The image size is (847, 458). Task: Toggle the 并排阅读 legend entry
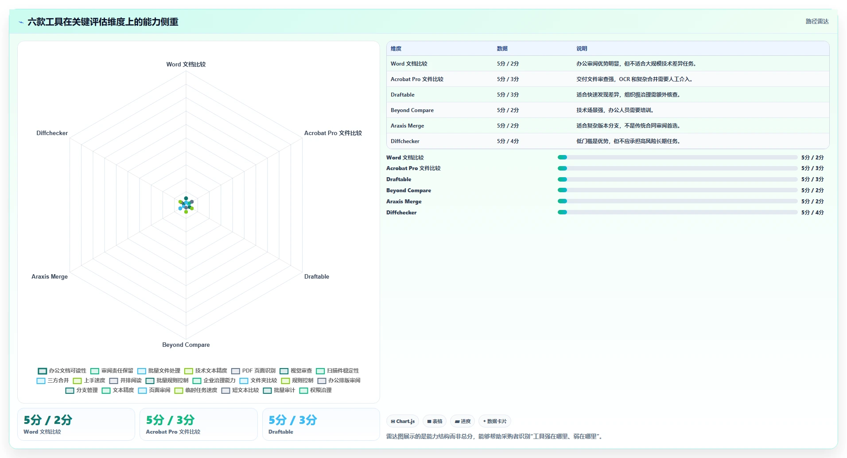125,380
